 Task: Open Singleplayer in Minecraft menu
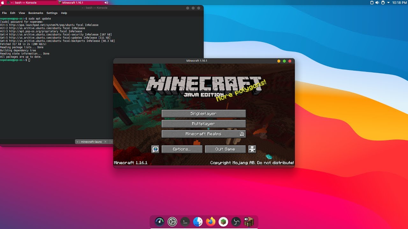coord(204,114)
